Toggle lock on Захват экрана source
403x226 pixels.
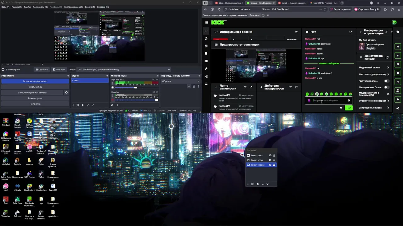tap(274, 165)
